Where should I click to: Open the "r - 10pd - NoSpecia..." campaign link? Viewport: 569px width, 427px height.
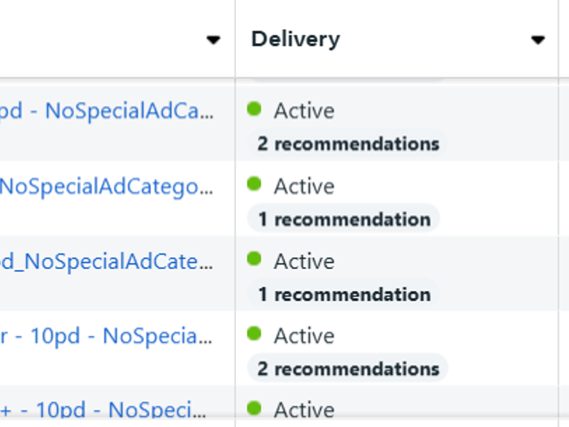107,336
